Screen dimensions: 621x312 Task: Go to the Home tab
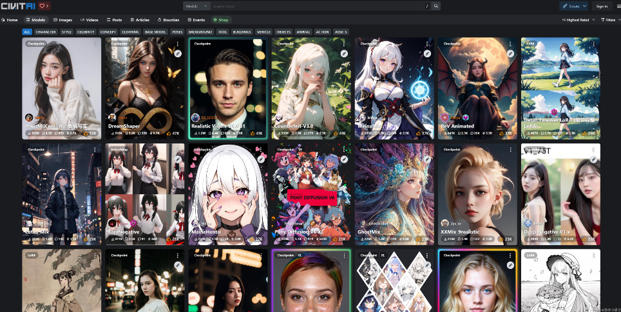point(10,20)
